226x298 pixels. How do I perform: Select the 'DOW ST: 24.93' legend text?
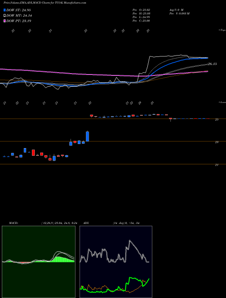point(19,10)
